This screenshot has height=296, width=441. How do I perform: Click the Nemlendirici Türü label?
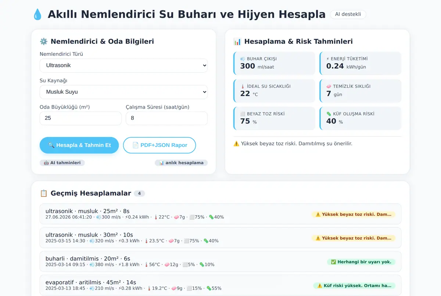(x=61, y=54)
